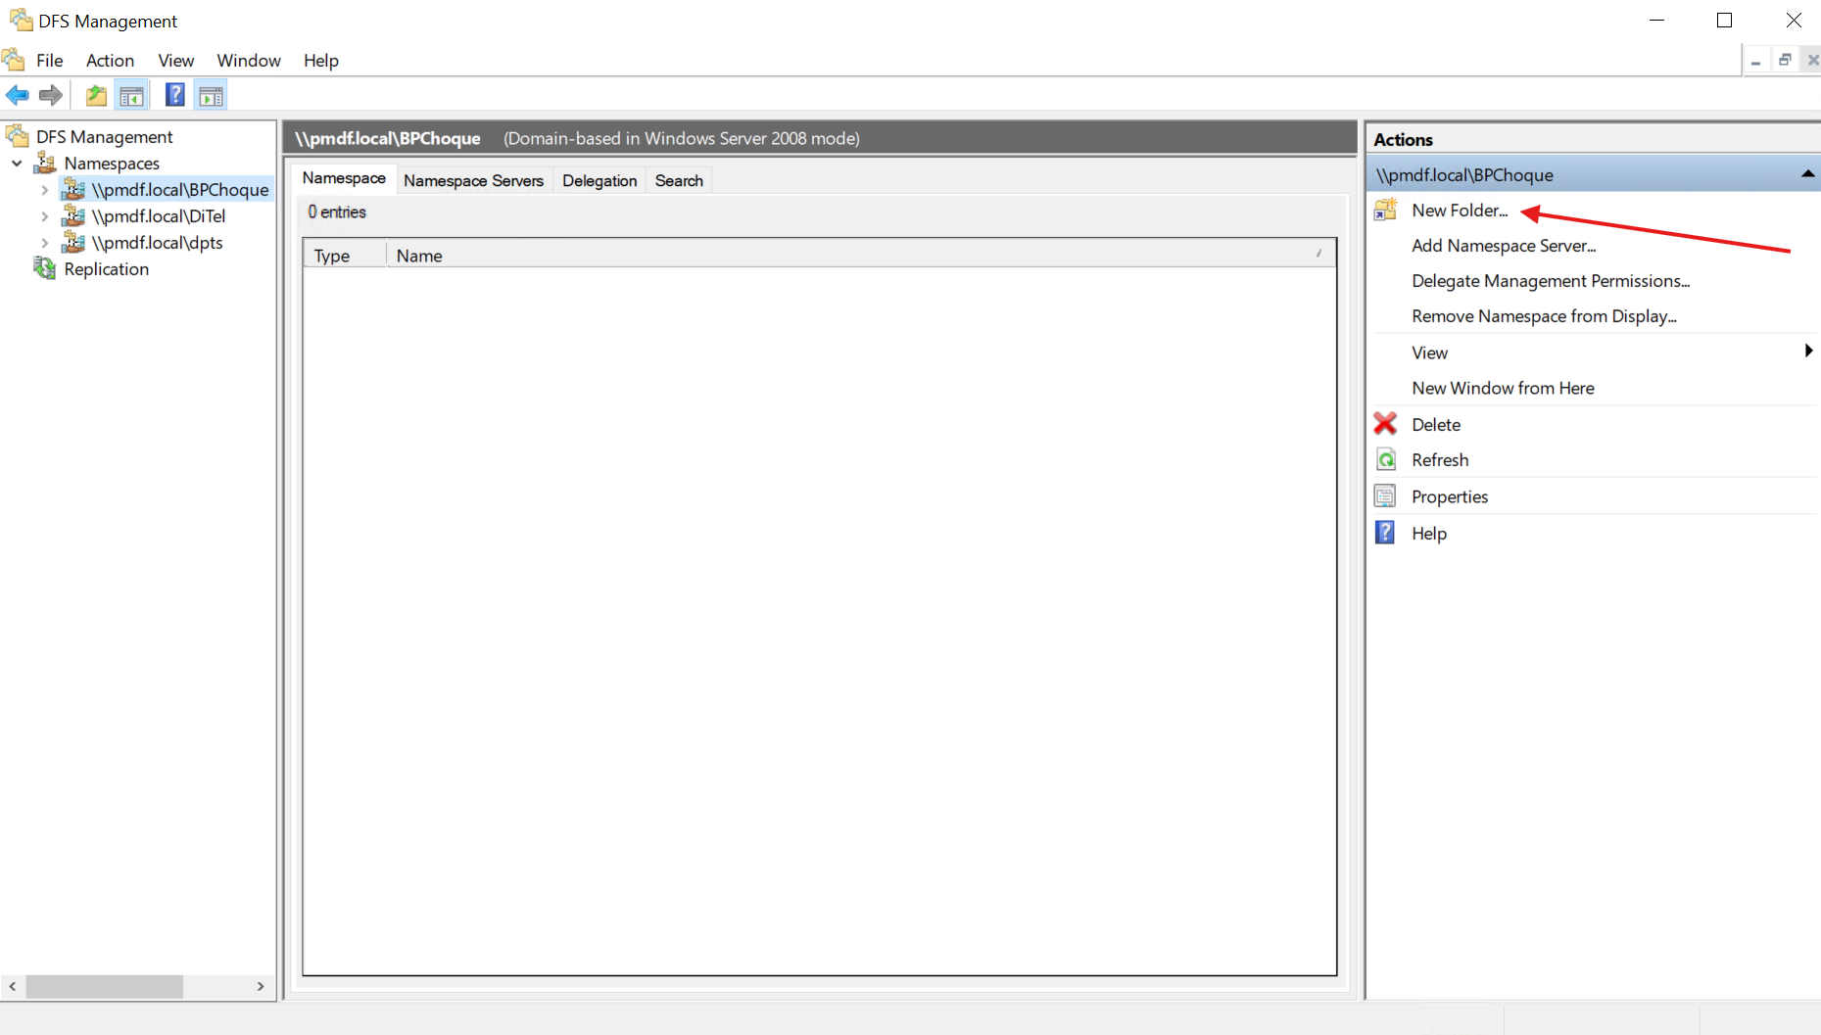Open the View submenu in Actions
The height and width of the screenshot is (1035, 1821).
point(1429,353)
